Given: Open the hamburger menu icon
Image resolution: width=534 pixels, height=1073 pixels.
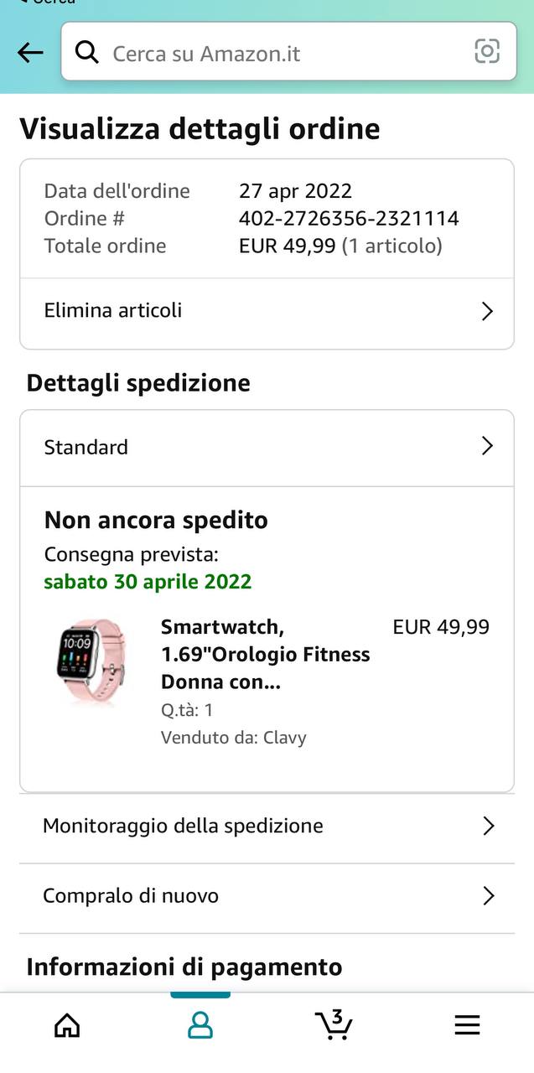Looking at the screenshot, I should point(467,1024).
